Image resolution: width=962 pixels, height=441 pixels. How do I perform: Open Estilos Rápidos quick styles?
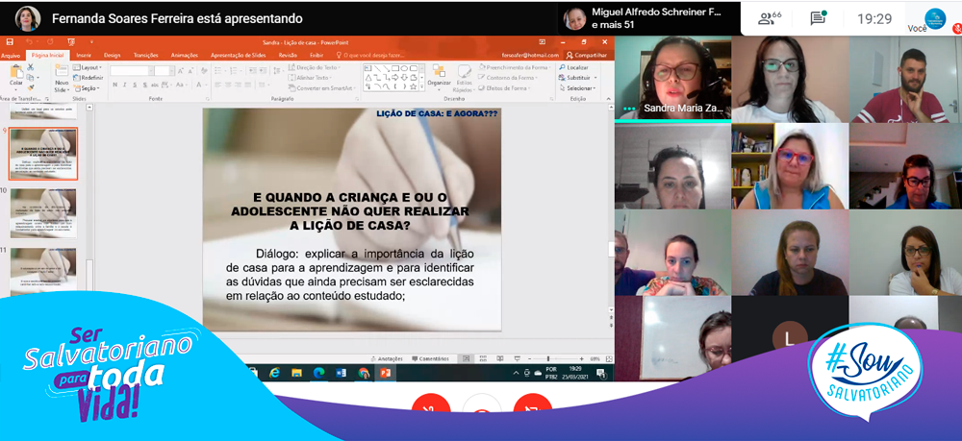(465, 78)
